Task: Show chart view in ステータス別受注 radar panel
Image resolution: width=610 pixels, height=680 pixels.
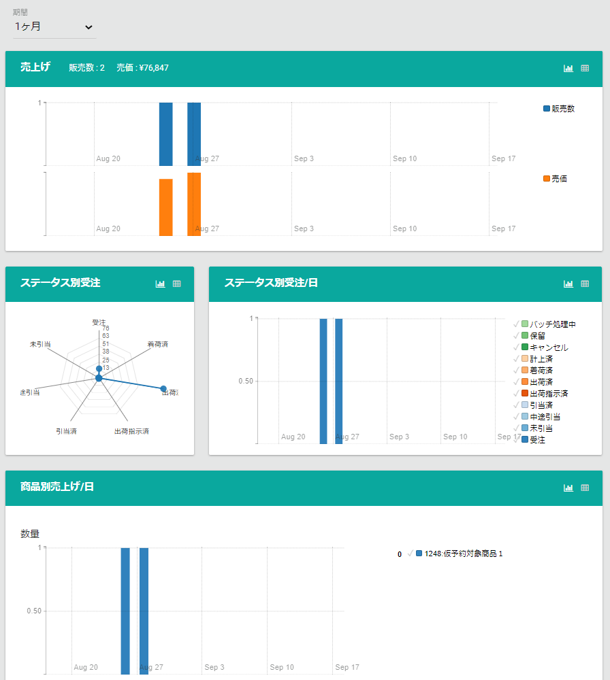Action: (x=160, y=284)
